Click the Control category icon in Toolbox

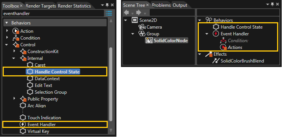(x=16, y=45)
